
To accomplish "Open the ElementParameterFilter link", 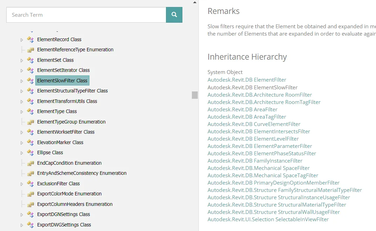I will [x=260, y=146].
